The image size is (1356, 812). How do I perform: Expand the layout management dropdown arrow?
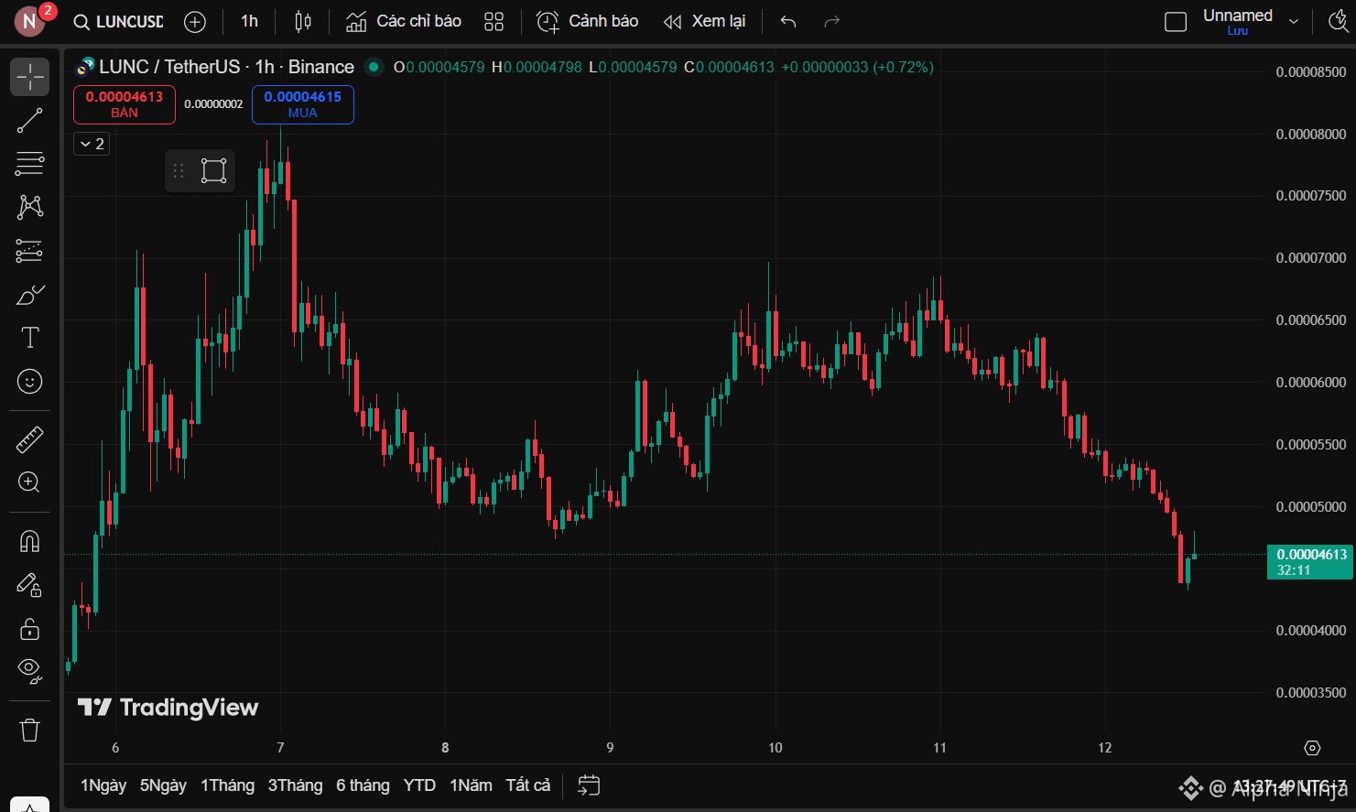tap(1294, 22)
